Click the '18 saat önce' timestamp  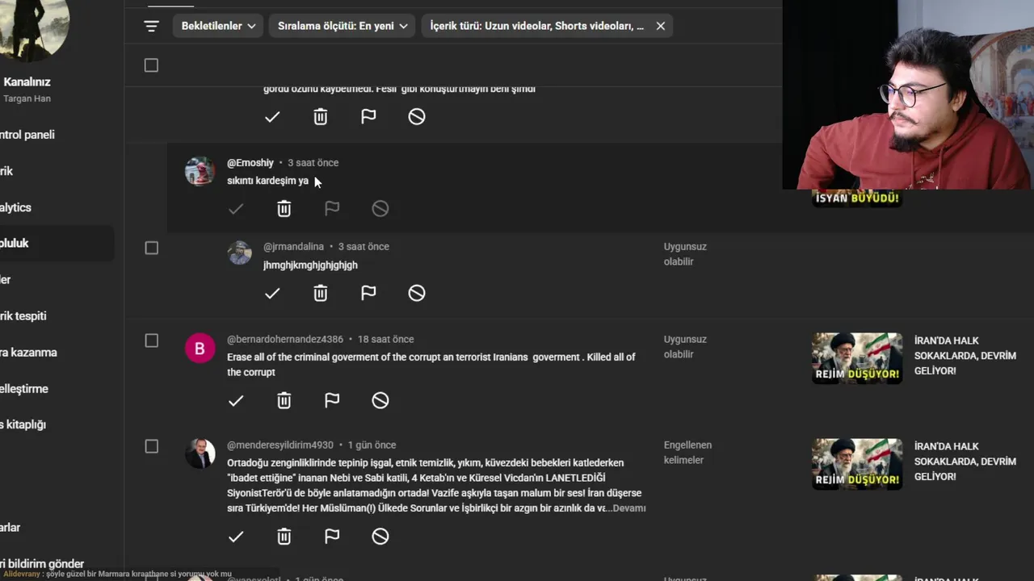[x=386, y=340]
